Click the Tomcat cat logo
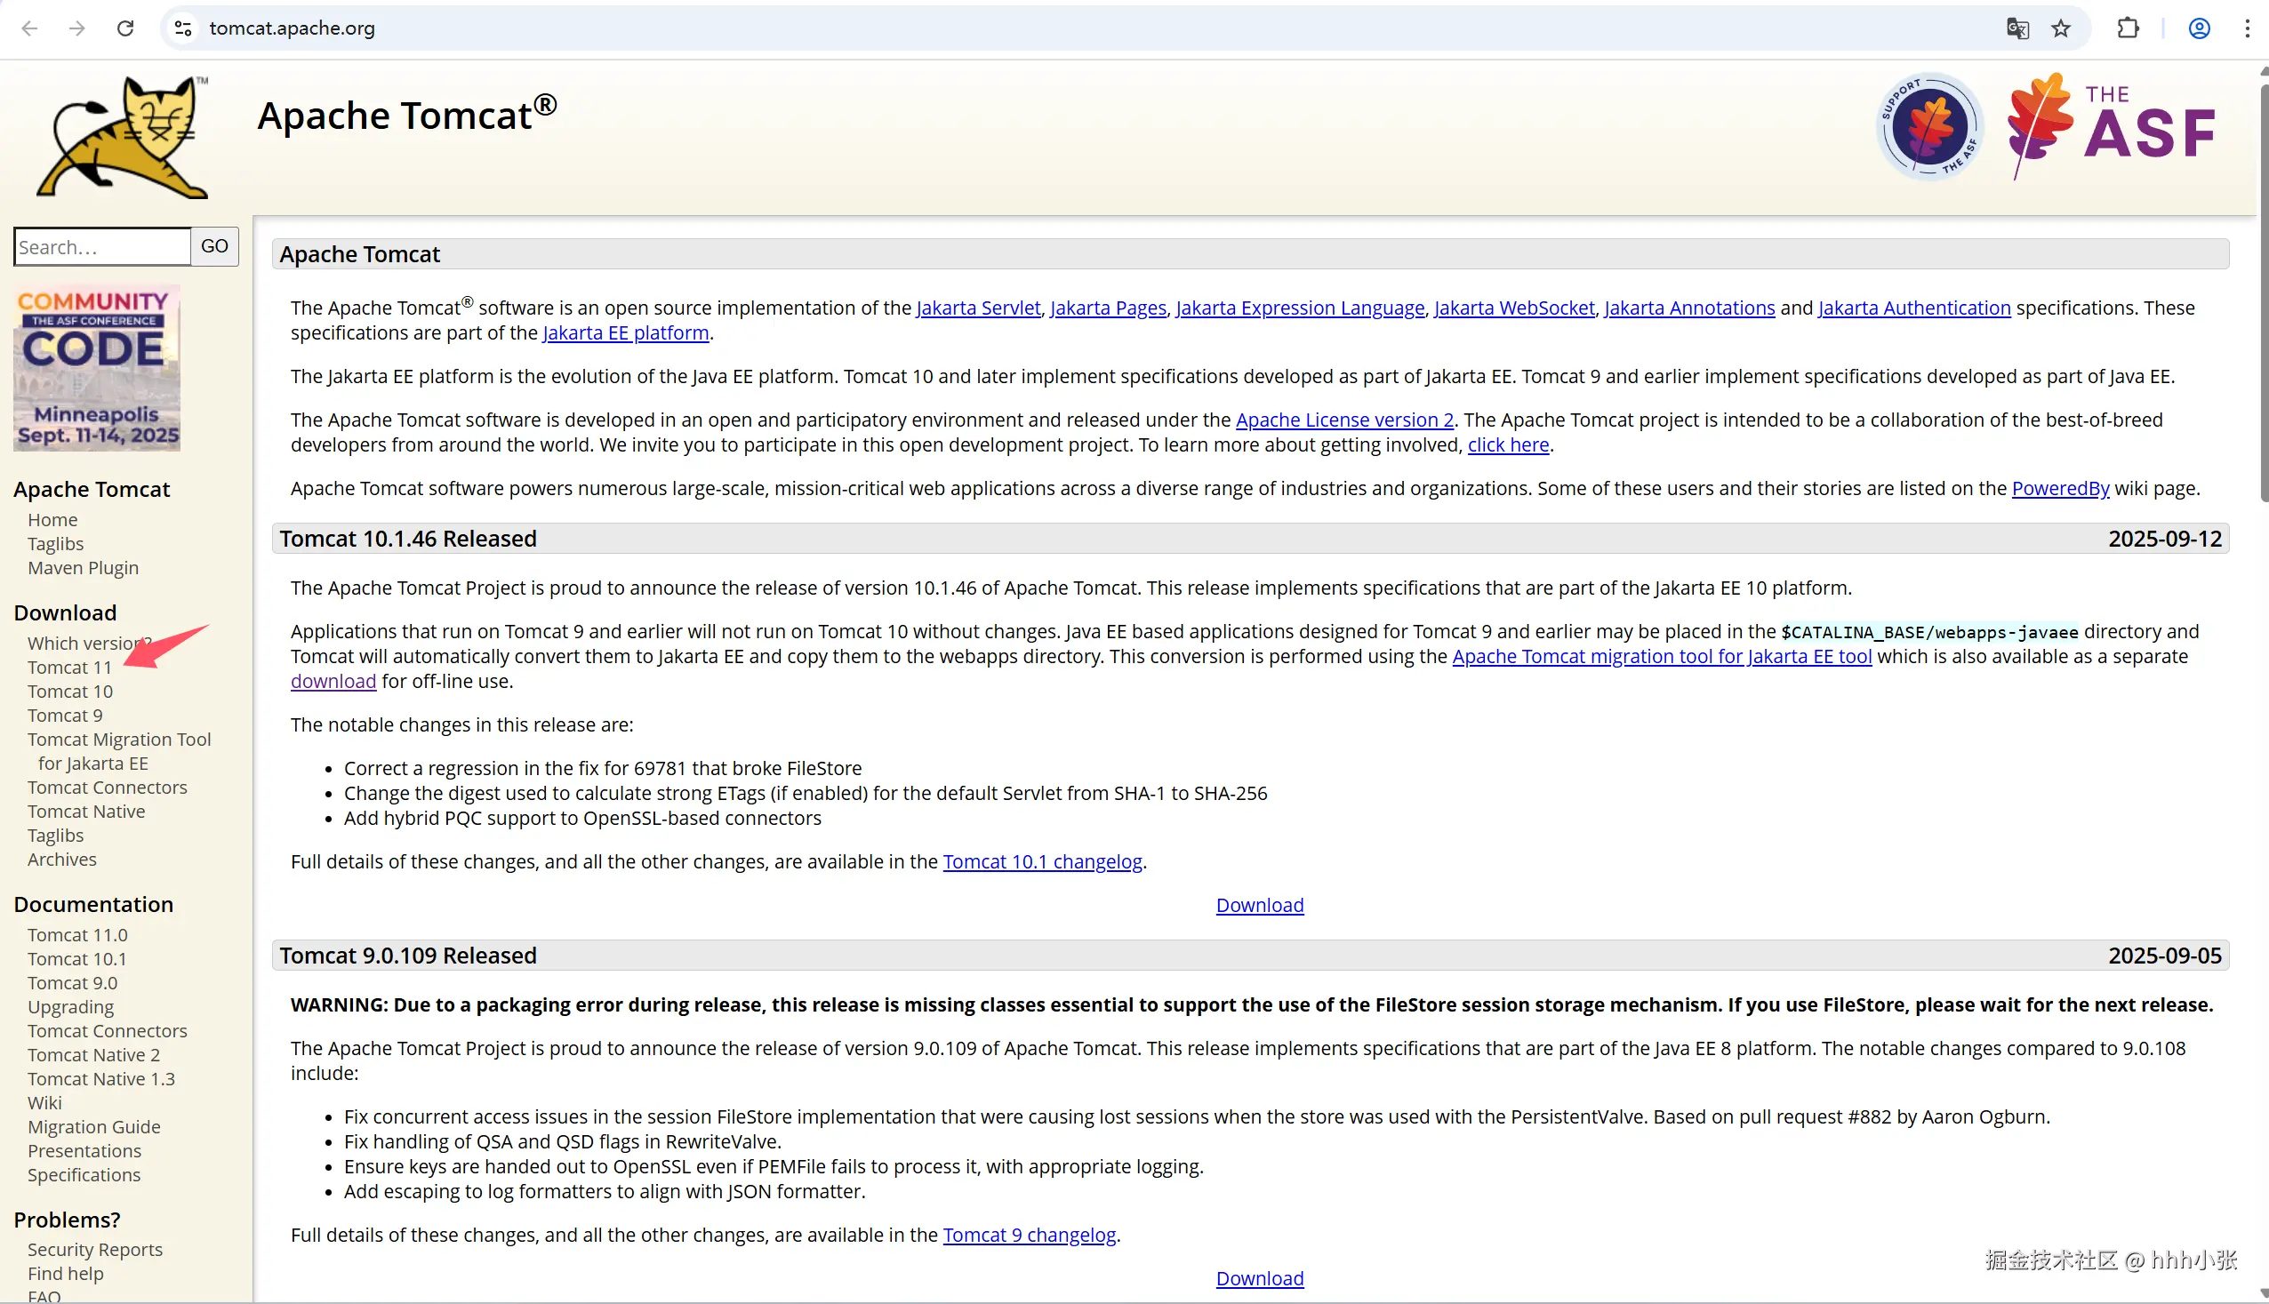The height and width of the screenshot is (1304, 2269). pos(123,138)
